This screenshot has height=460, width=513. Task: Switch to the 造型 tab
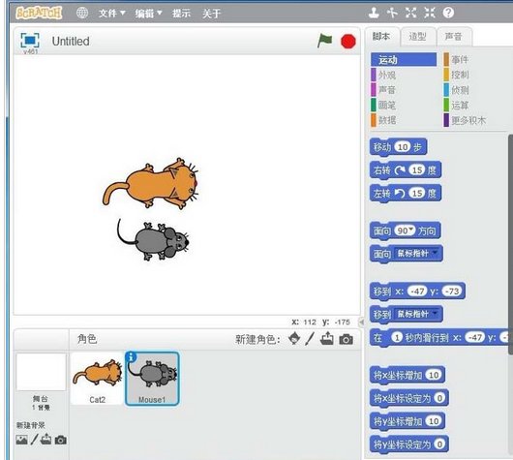click(418, 37)
